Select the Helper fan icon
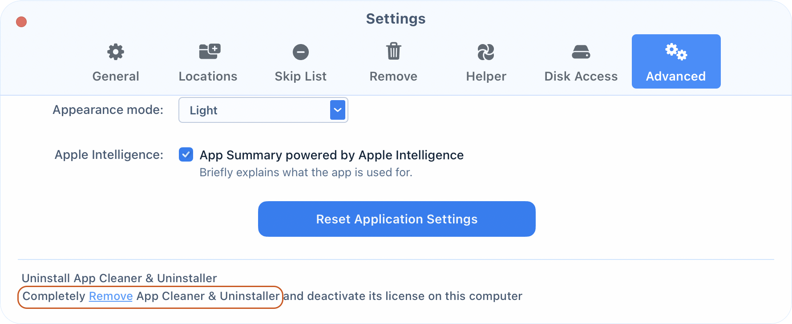This screenshot has height=324, width=792. tap(486, 52)
